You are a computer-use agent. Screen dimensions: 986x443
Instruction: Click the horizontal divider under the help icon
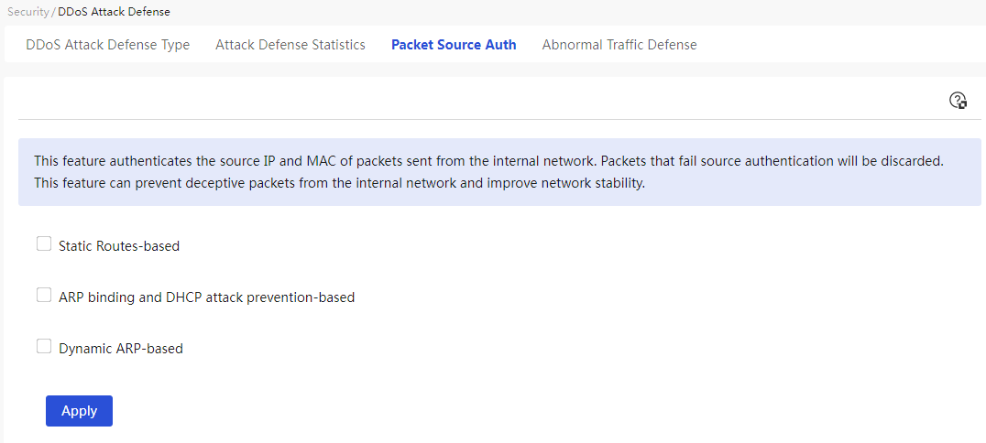coord(499,119)
